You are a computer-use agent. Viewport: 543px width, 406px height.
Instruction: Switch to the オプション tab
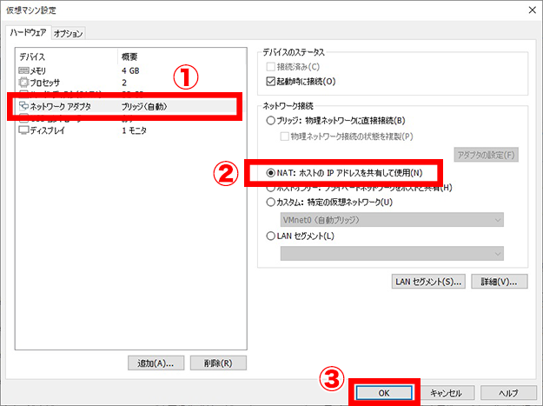tap(69, 34)
